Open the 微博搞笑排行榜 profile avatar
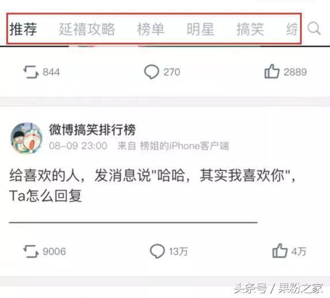This screenshot has width=330, height=298. pos(27,138)
